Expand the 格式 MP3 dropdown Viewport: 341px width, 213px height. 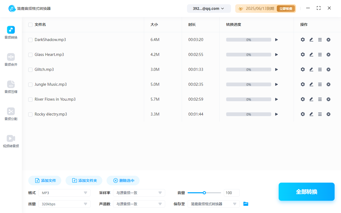click(x=64, y=193)
